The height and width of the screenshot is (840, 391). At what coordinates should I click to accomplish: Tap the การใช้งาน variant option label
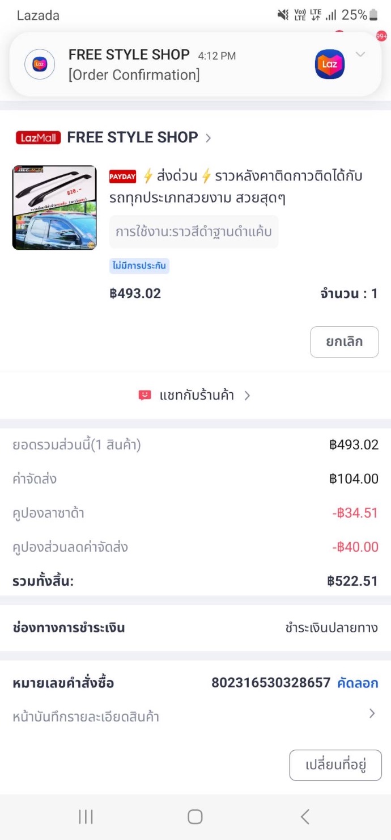tap(194, 232)
